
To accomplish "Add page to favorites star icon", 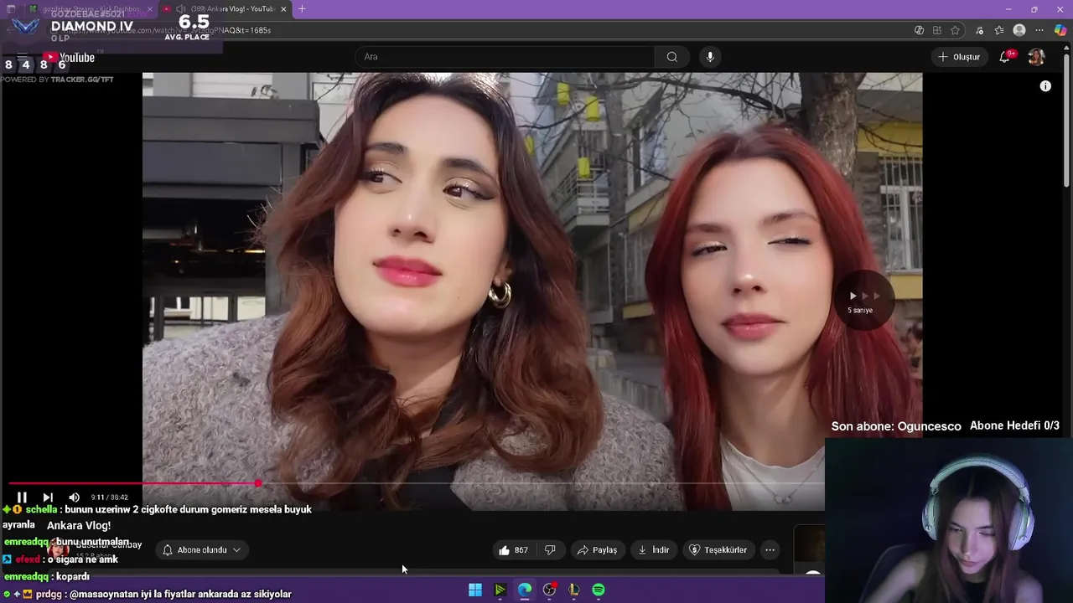I will pyautogui.click(x=956, y=30).
